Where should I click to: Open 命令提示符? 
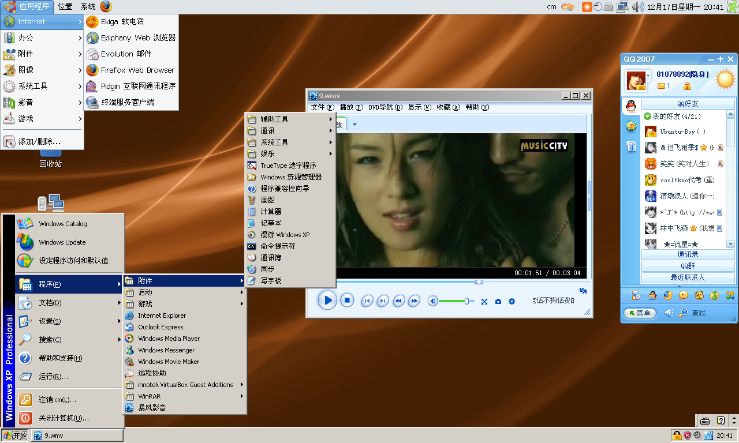(x=290, y=246)
